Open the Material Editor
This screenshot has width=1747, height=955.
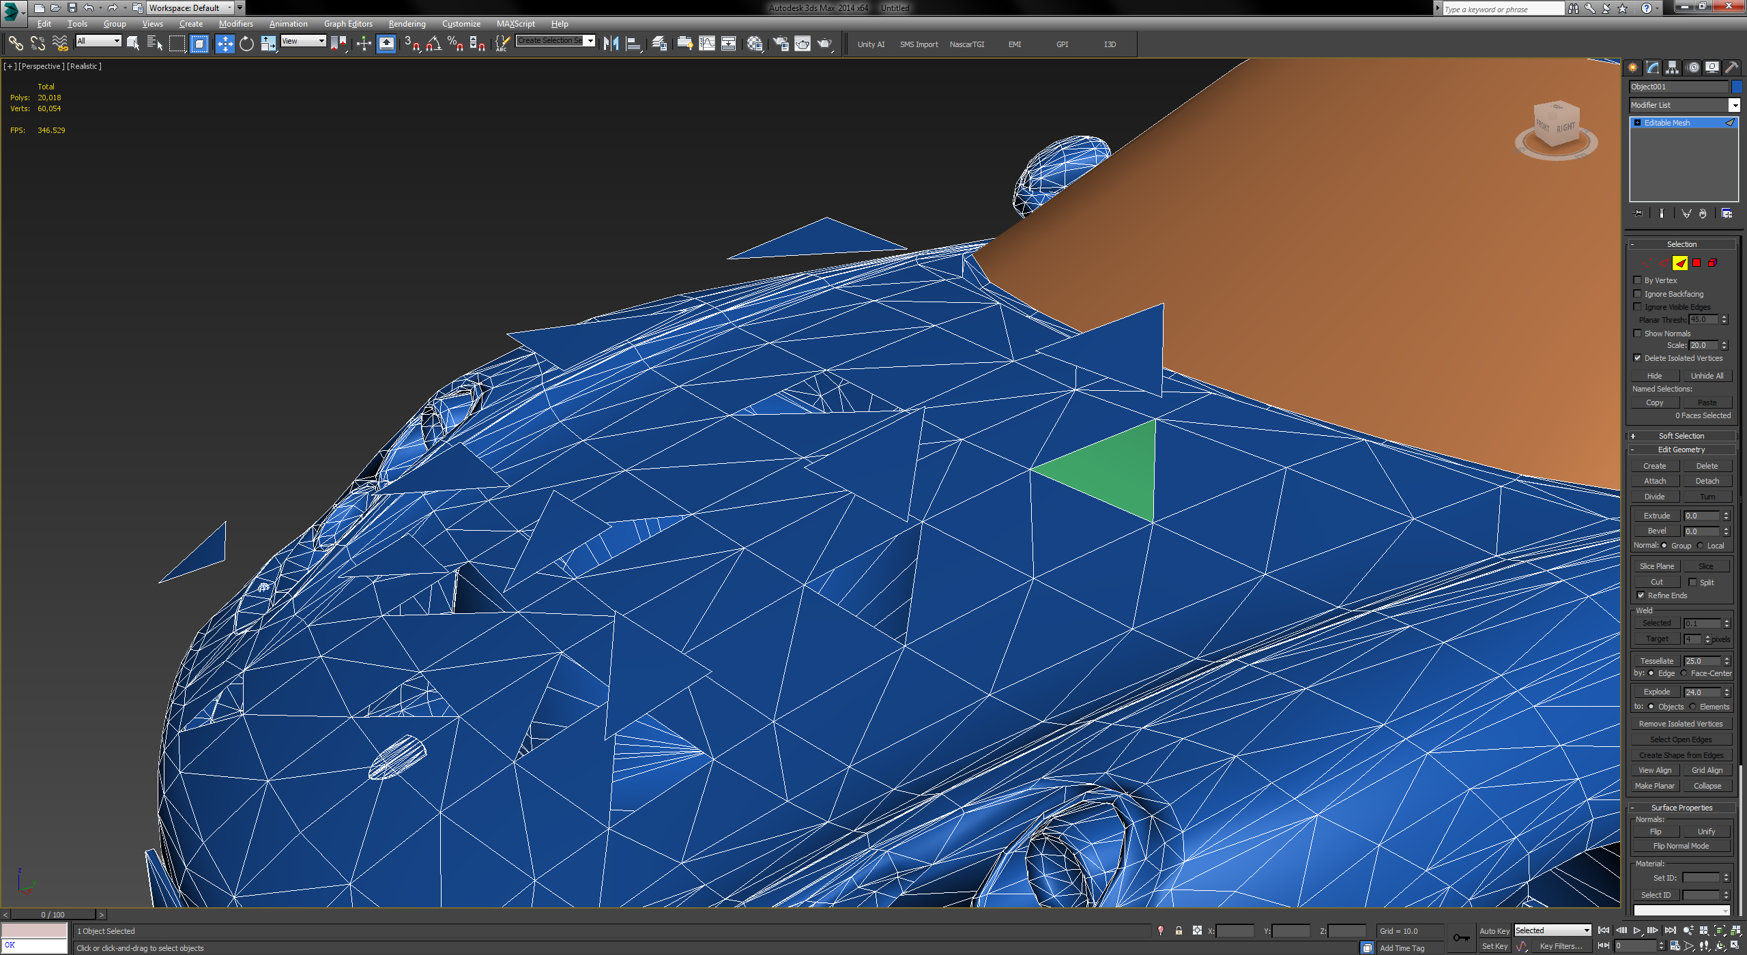755,44
